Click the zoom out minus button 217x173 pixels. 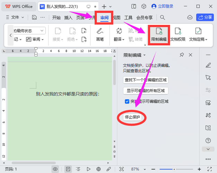coord(153,169)
